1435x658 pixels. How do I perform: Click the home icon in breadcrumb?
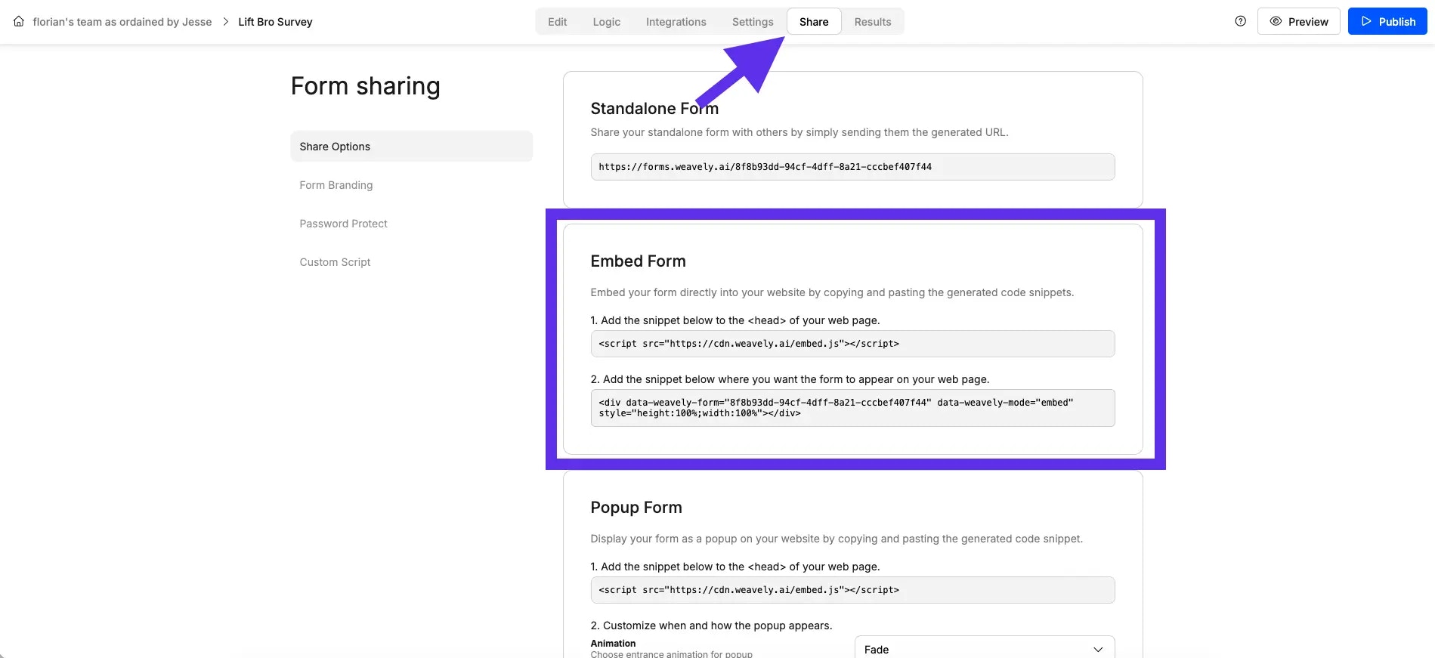click(x=18, y=21)
